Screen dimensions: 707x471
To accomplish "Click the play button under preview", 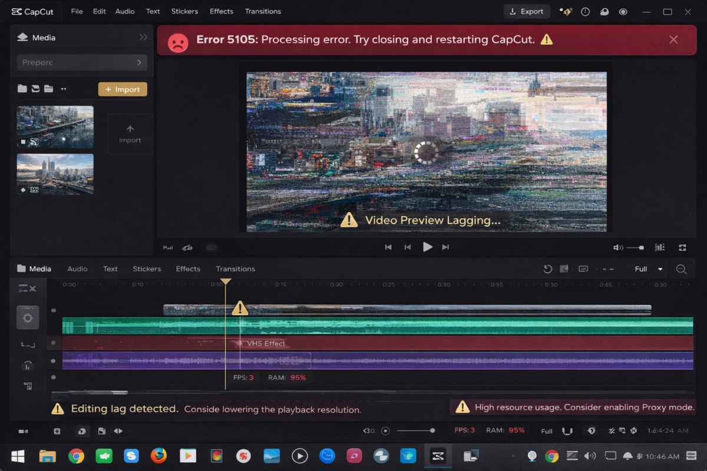I will (x=428, y=247).
